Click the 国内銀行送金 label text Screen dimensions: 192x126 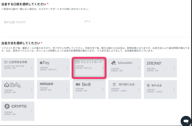[x=127, y=85]
